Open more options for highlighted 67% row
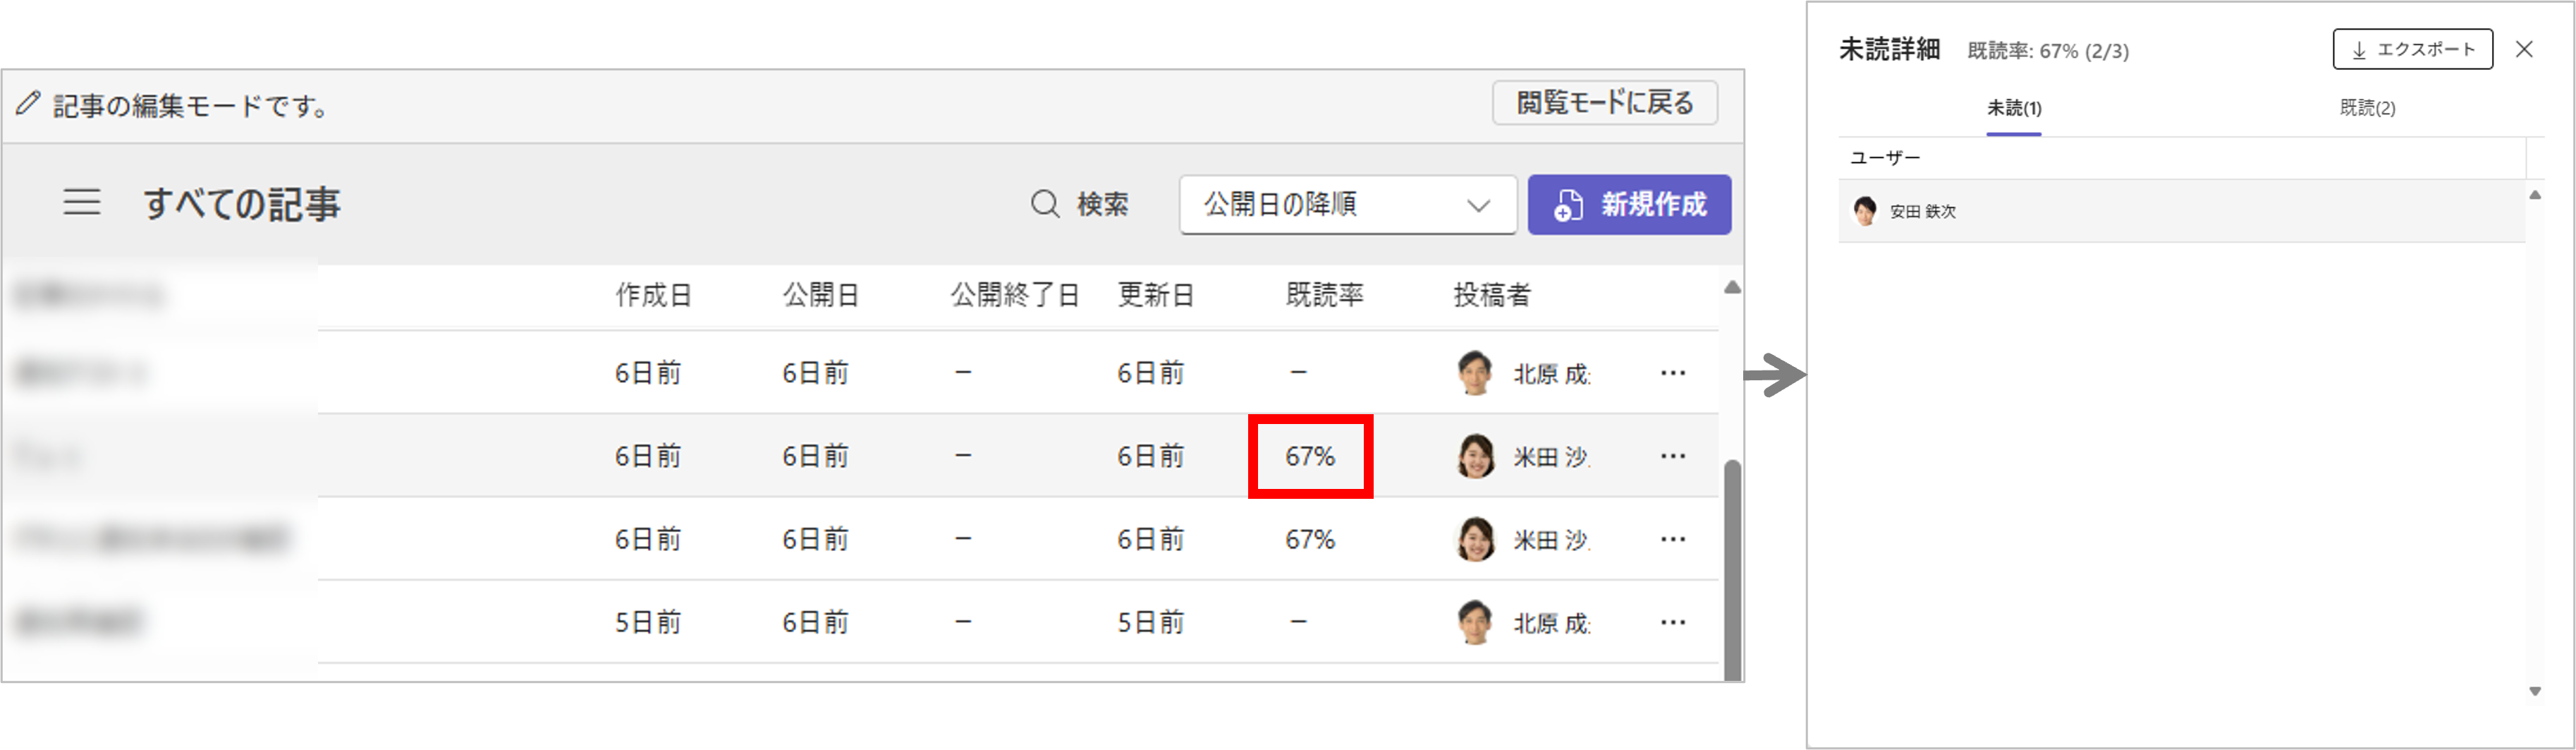Screen dimensions: 2576x750 coord(1673,456)
